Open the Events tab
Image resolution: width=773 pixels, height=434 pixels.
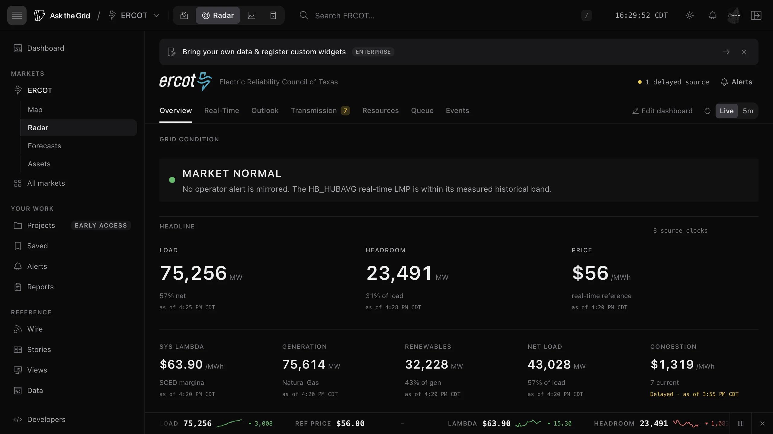coord(457,111)
